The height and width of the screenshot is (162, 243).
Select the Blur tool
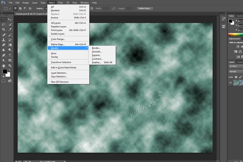click(4, 50)
